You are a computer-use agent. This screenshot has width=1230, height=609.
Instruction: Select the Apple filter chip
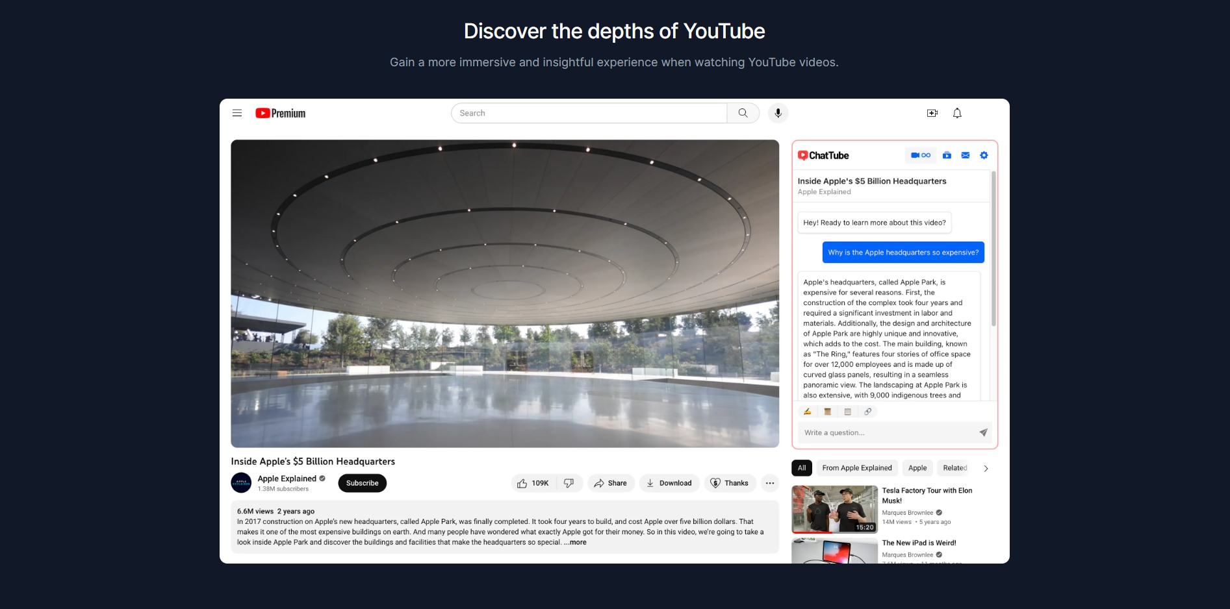(917, 468)
